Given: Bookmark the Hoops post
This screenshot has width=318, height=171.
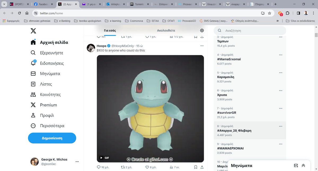Looking at the screenshot, I should click(x=196, y=167).
